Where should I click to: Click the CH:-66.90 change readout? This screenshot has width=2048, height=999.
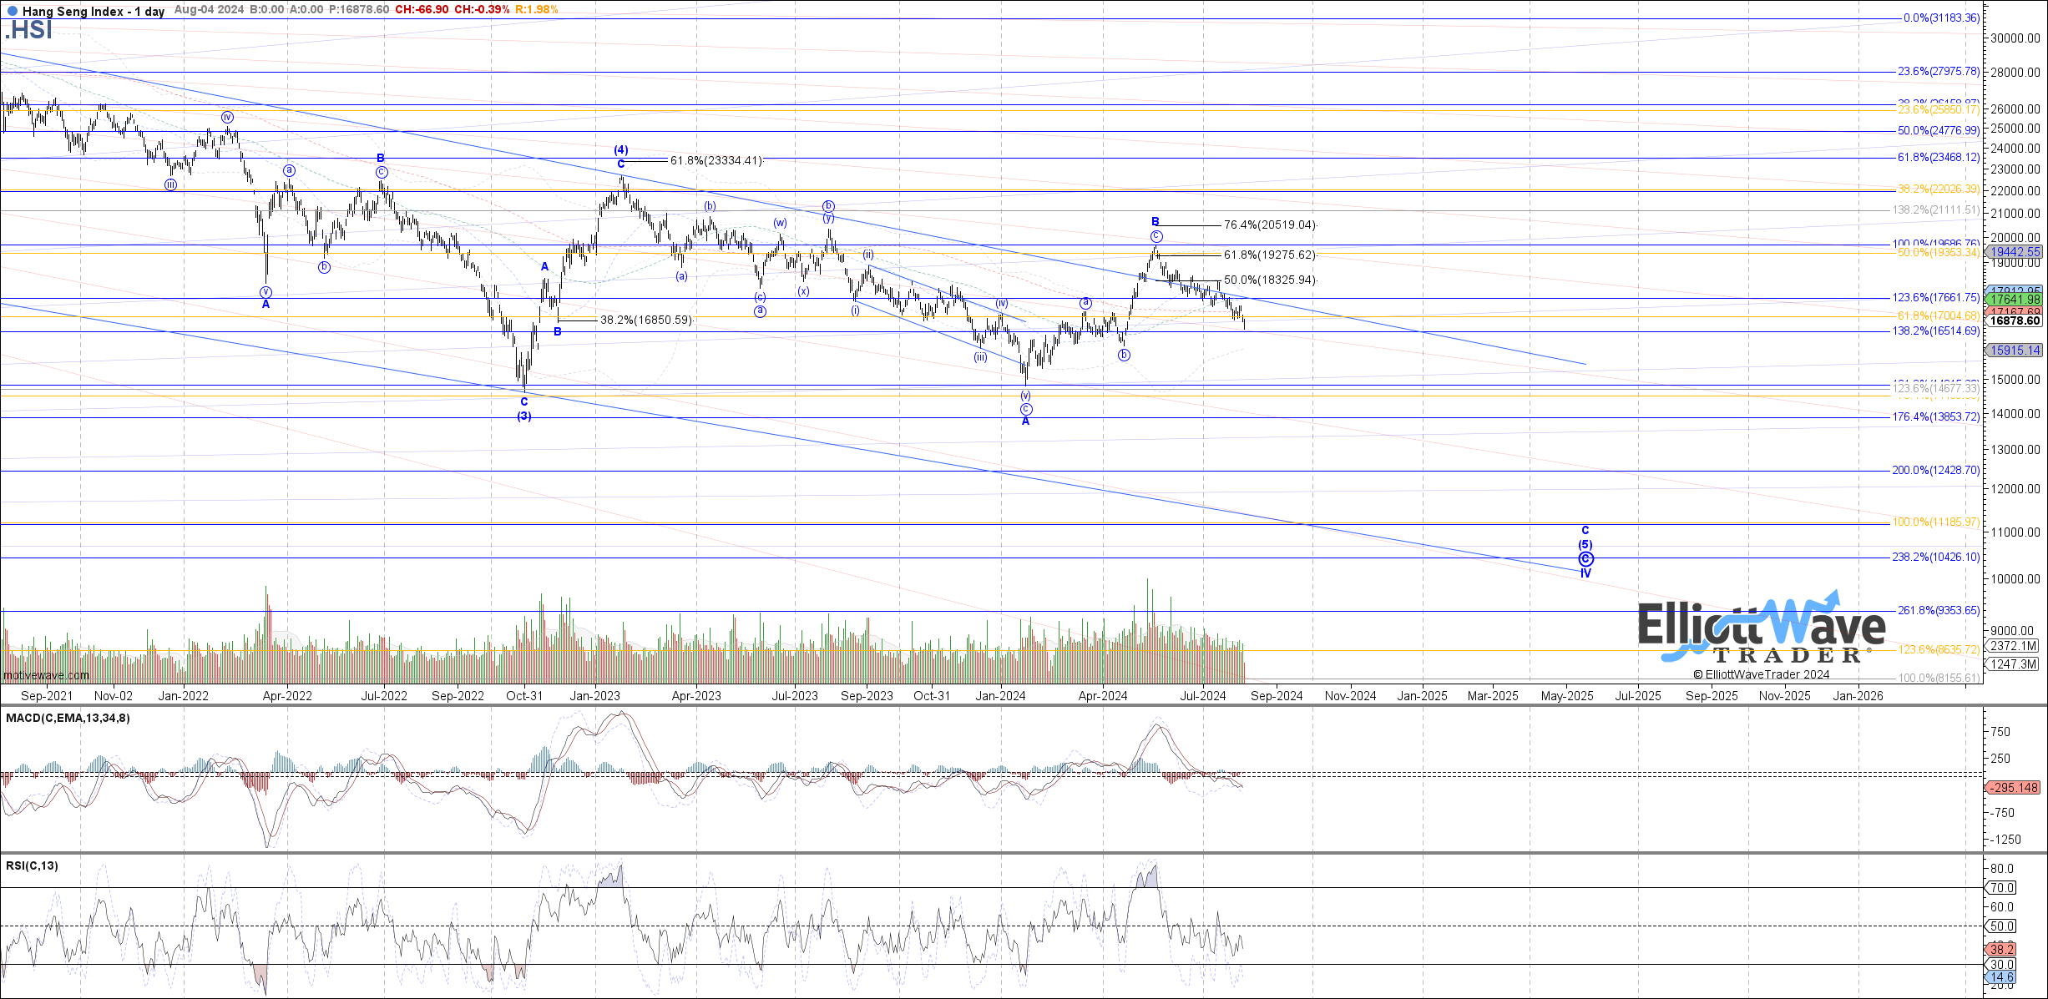(x=422, y=9)
